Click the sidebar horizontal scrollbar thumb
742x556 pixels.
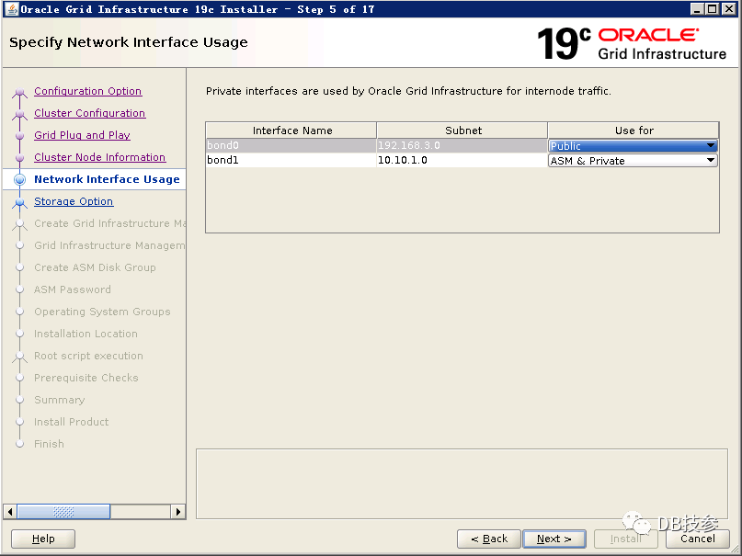tap(63, 512)
